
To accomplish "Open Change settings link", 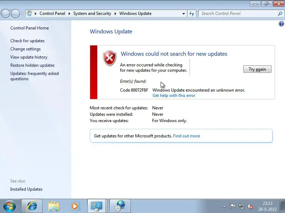I will pos(25,49).
